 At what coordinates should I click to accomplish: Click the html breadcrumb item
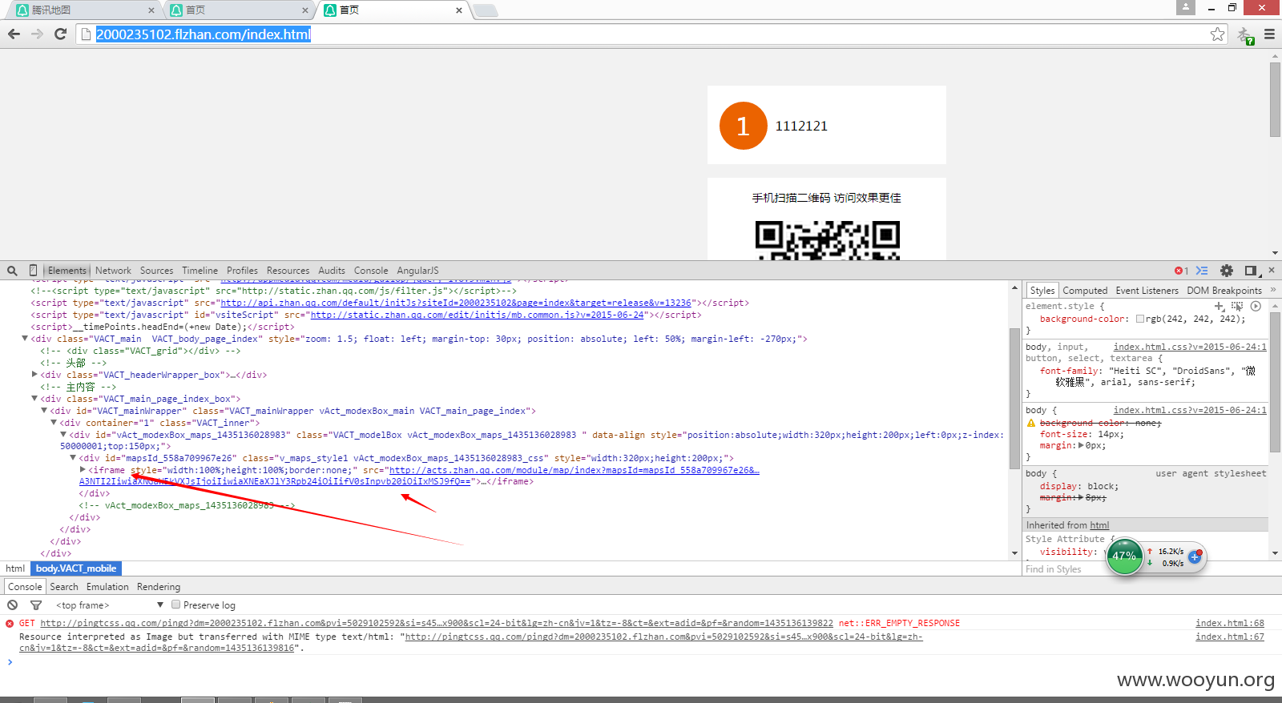point(15,568)
